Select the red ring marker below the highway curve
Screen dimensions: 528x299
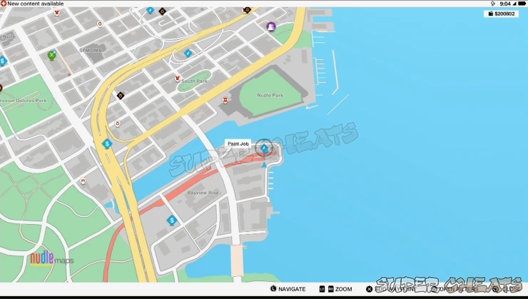pyautogui.click(x=118, y=123)
